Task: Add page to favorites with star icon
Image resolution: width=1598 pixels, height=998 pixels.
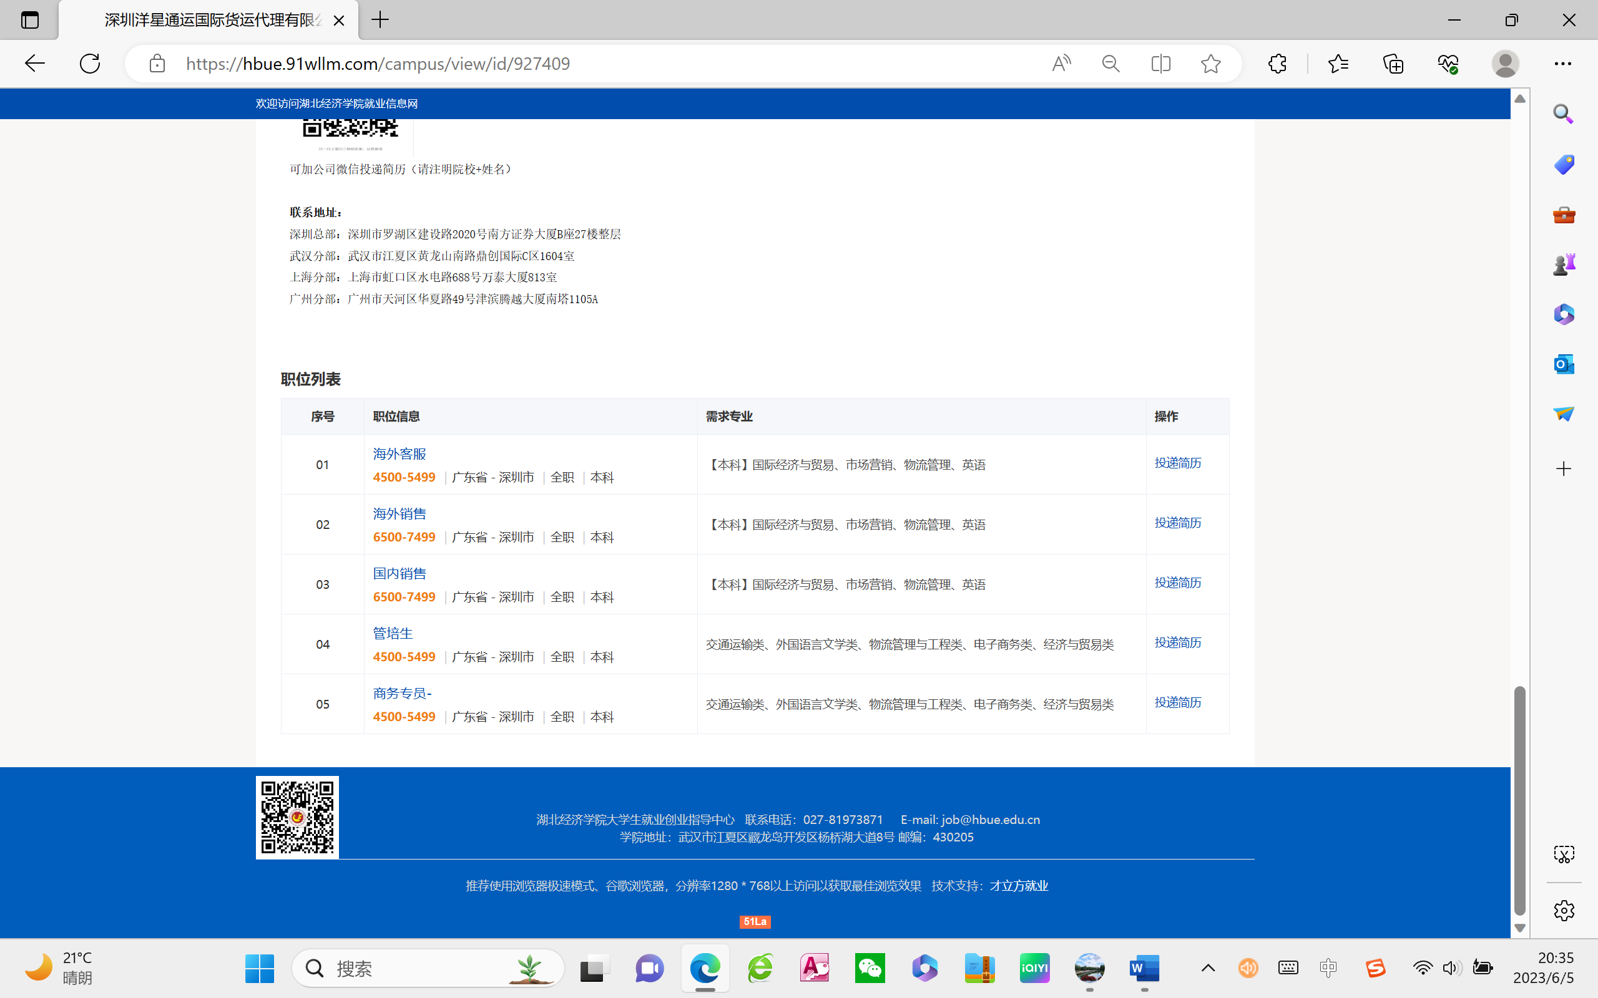Action: click(1210, 64)
